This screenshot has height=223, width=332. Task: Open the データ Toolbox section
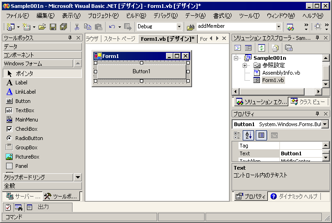(42, 46)
